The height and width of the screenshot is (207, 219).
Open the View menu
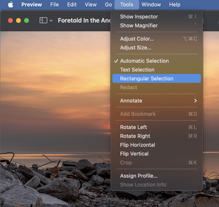coord(90,5)
